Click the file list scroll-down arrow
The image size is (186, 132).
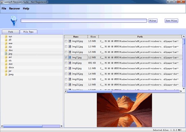[184, 88]
